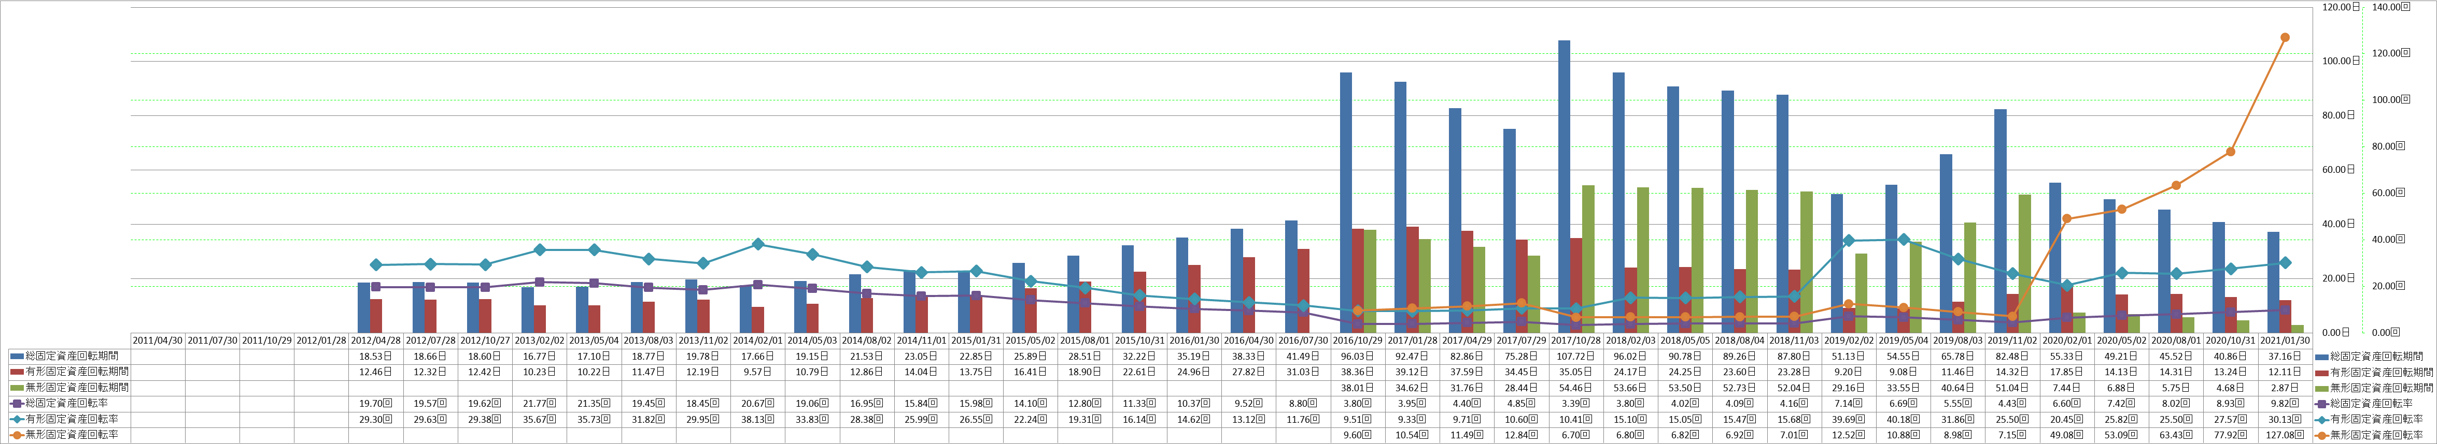Click the tallest blue bar for 2017/10/28
Screen dimensions: 2437x444
[x=1564, y=186]
